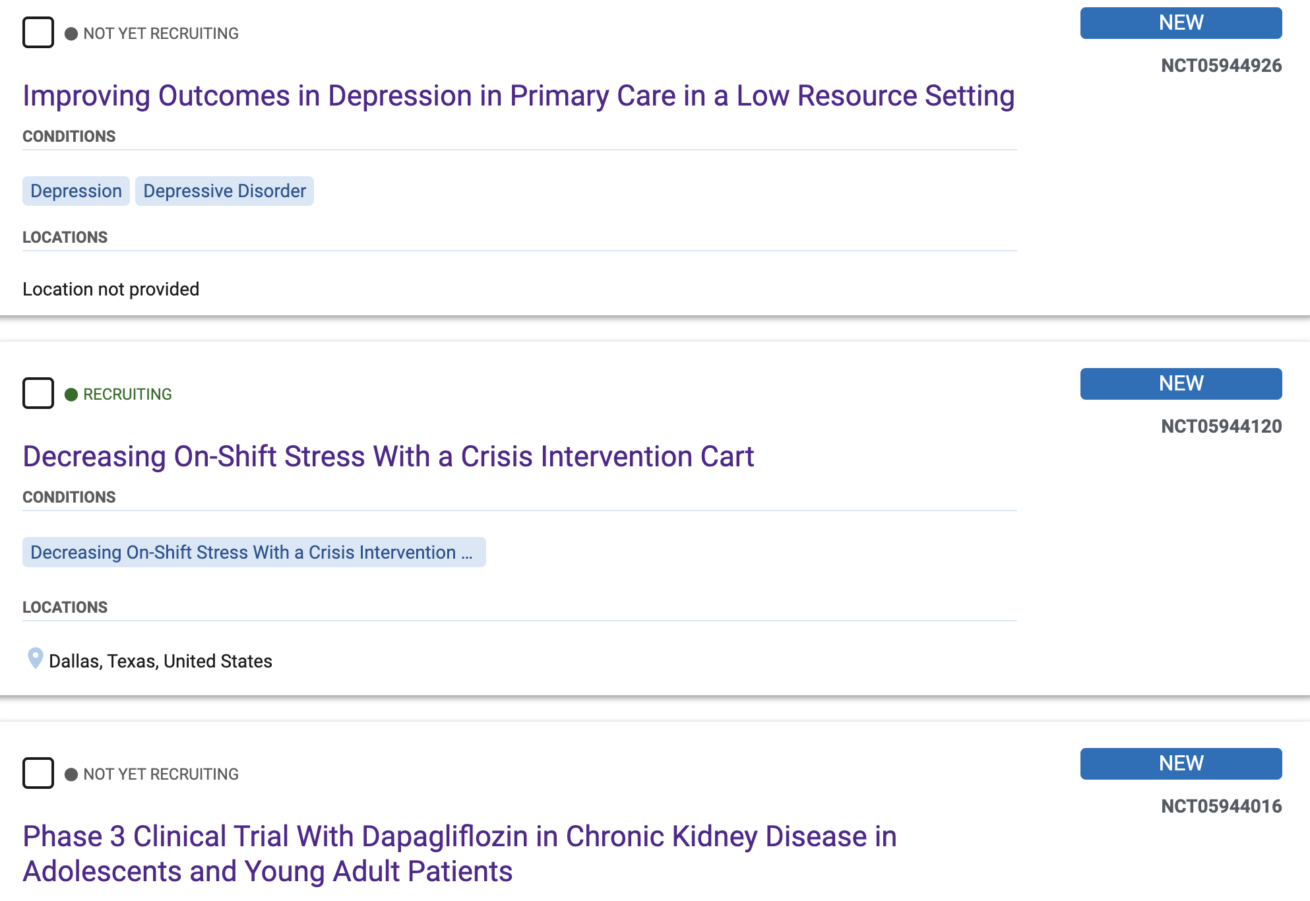Click the gray Not Yet Recruiting status dot
The height and width of the screenshot is (901, 1310).
click(71, 34)
